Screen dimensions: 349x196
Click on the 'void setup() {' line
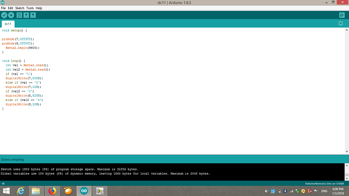point(14,31)
